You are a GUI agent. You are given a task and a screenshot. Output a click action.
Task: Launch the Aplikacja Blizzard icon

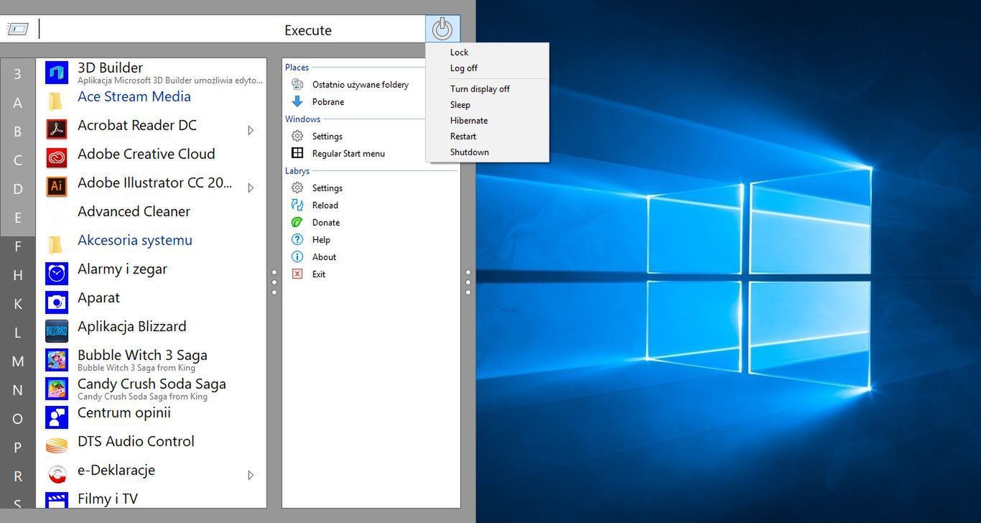(x=57, y=331)
